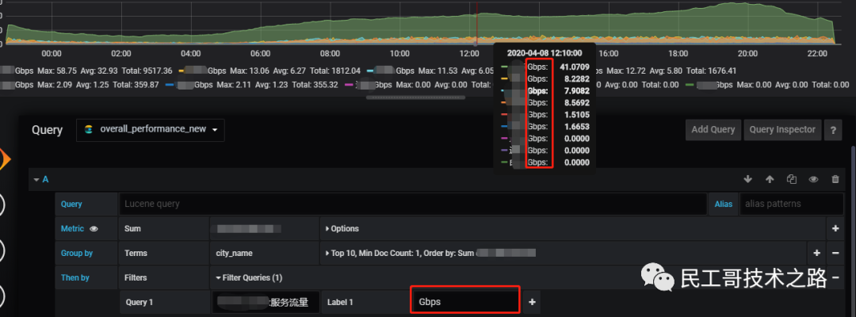856x317 pixels.
Task: Move query A down with arrow icon
Action: [748, 179]
